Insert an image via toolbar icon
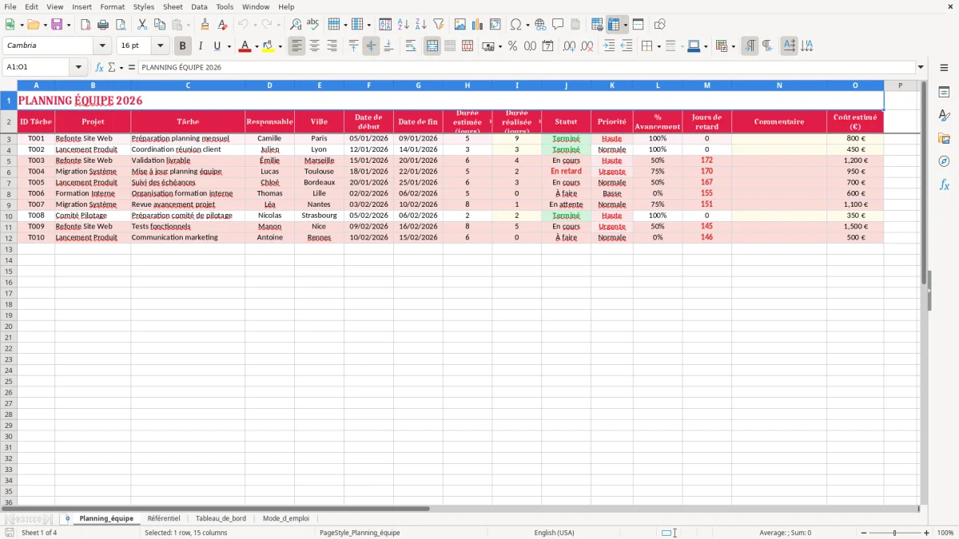Image resolution: width=959 pixels, height=539 pixels. click(x=460, y=25)
